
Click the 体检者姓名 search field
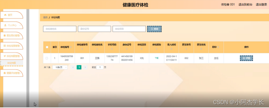60,29
